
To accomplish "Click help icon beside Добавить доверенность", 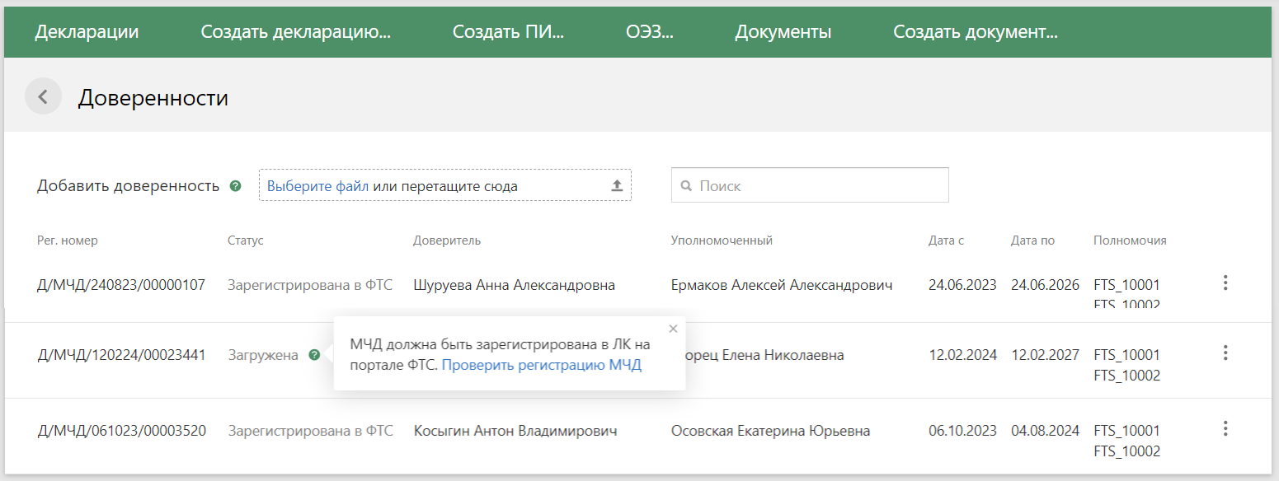I will pyautogui.click(x=236, y=186).
